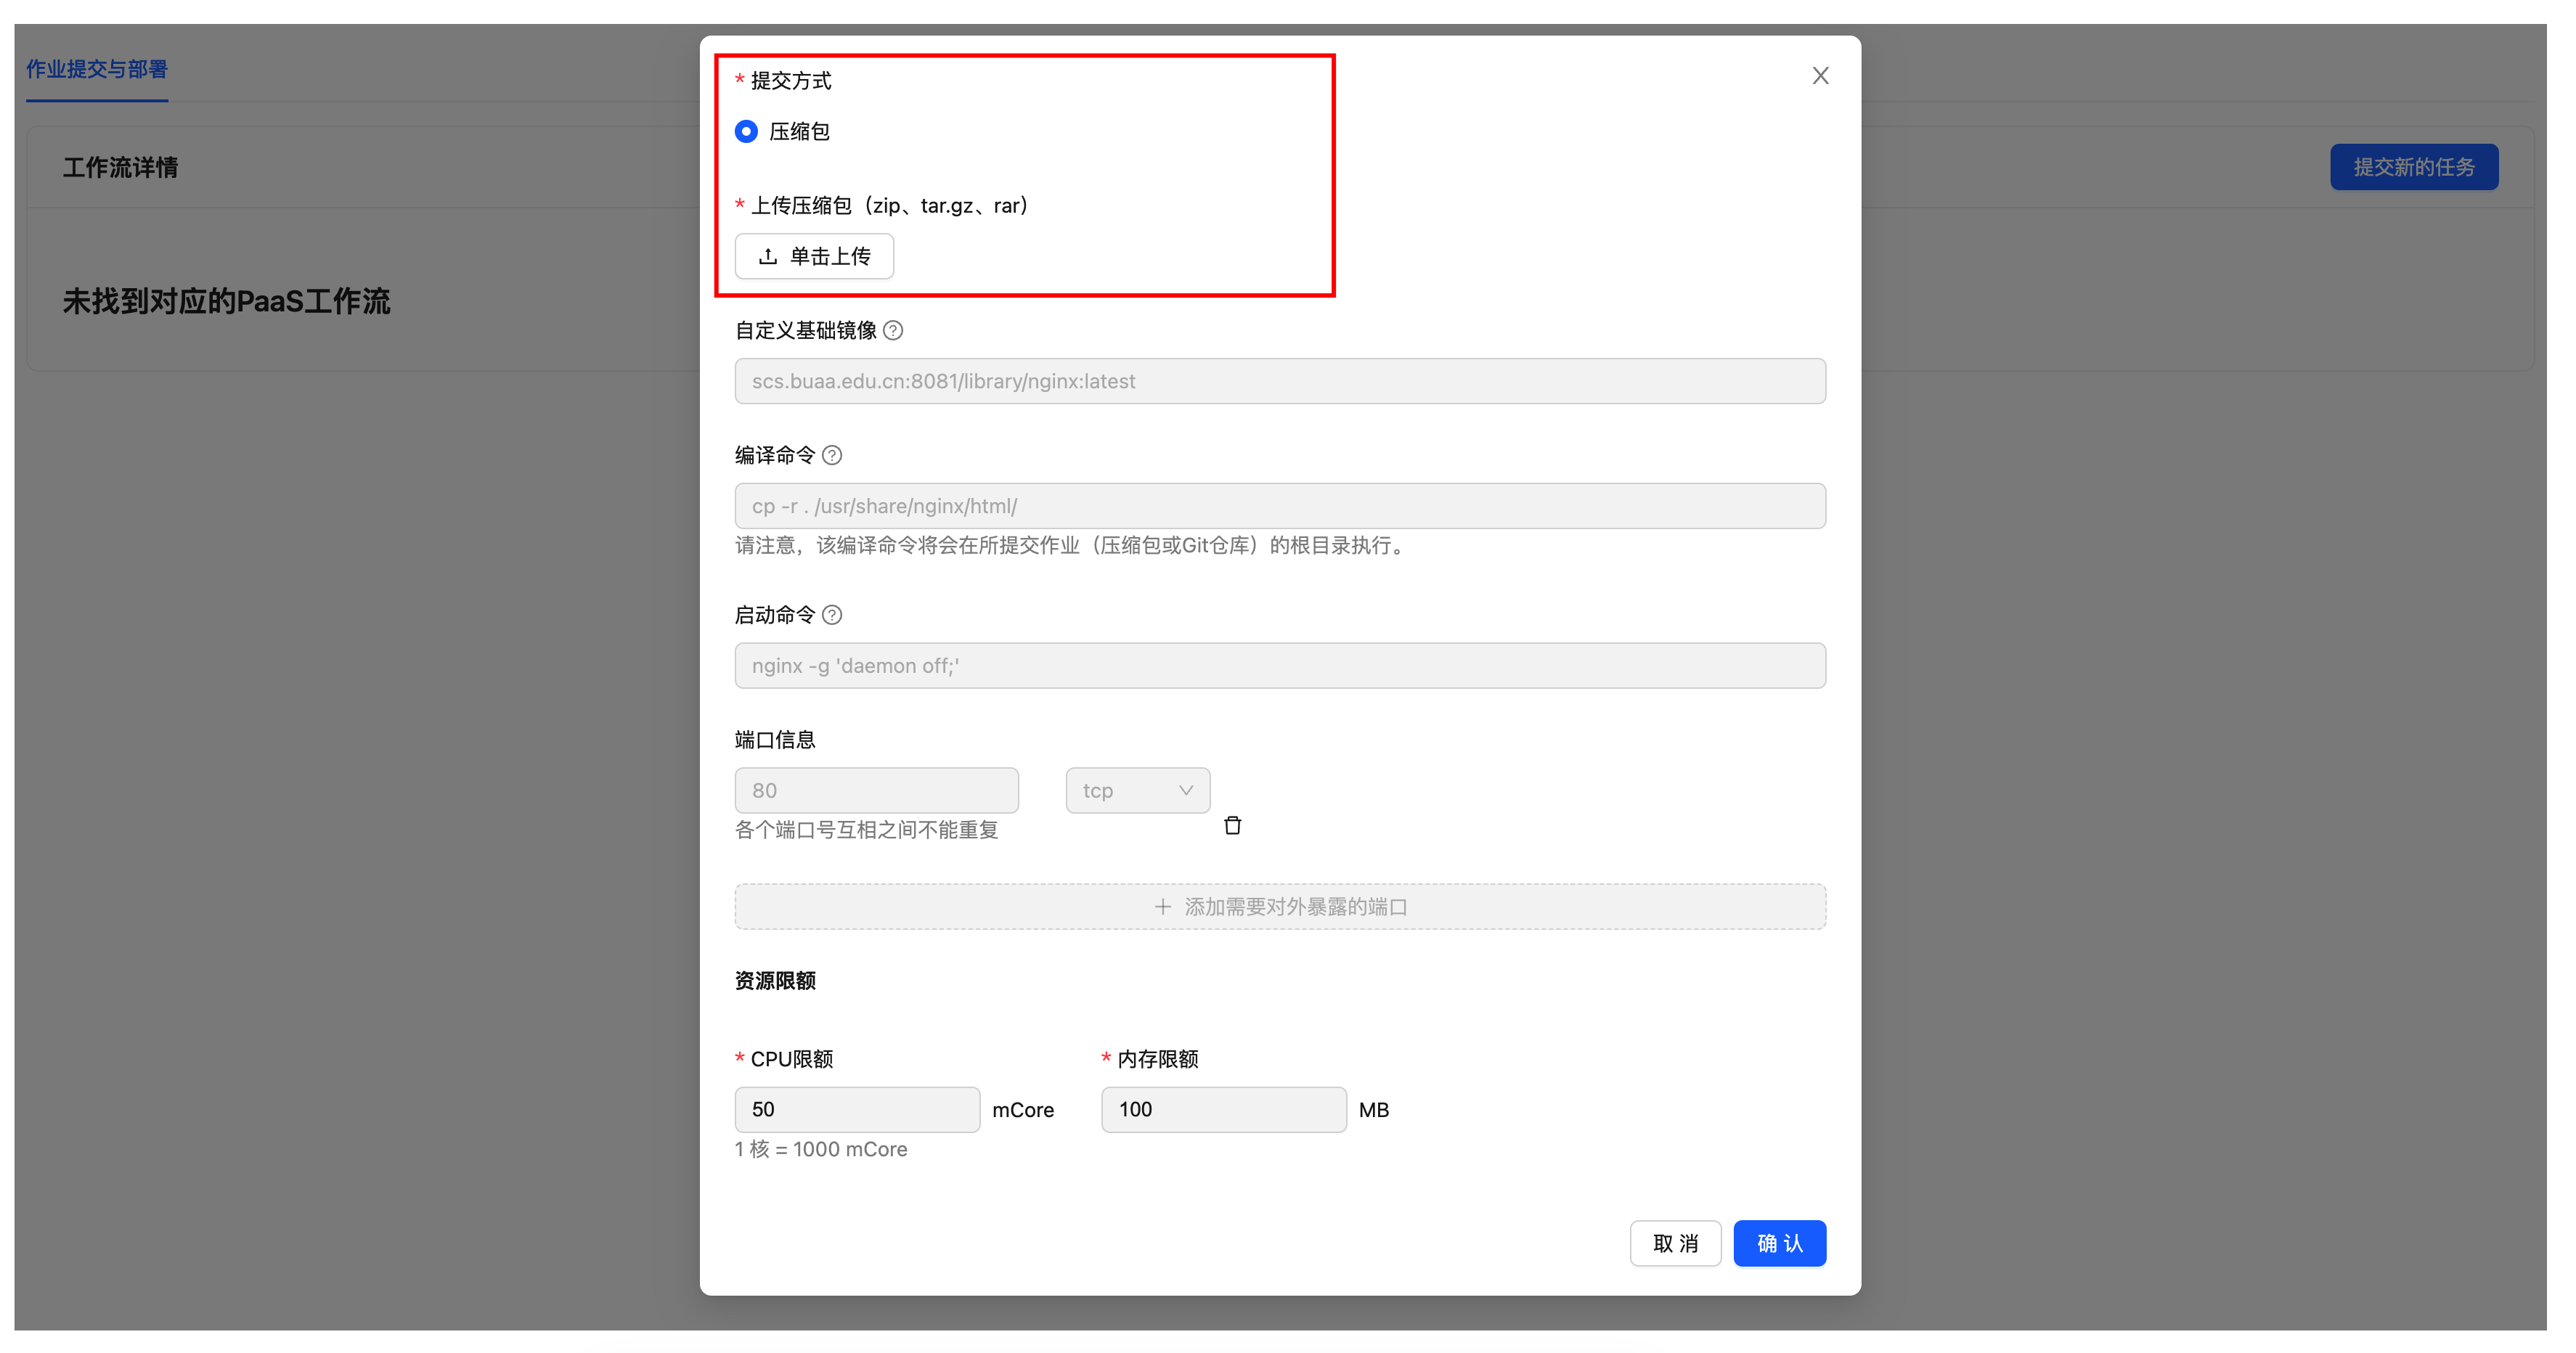This screenshot has width=2576, height=1353.
Task: Close the dialog with the X icon
Action: pos(1820,76)
